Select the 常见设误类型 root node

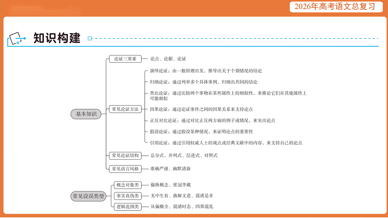click(88, 196)
